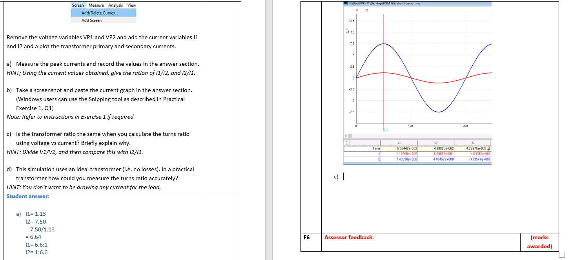This screenshot has width=570, height=260.
Task: Click the lock icon in the Delta column
Action: pyautogui.click(x=489, y=148)
